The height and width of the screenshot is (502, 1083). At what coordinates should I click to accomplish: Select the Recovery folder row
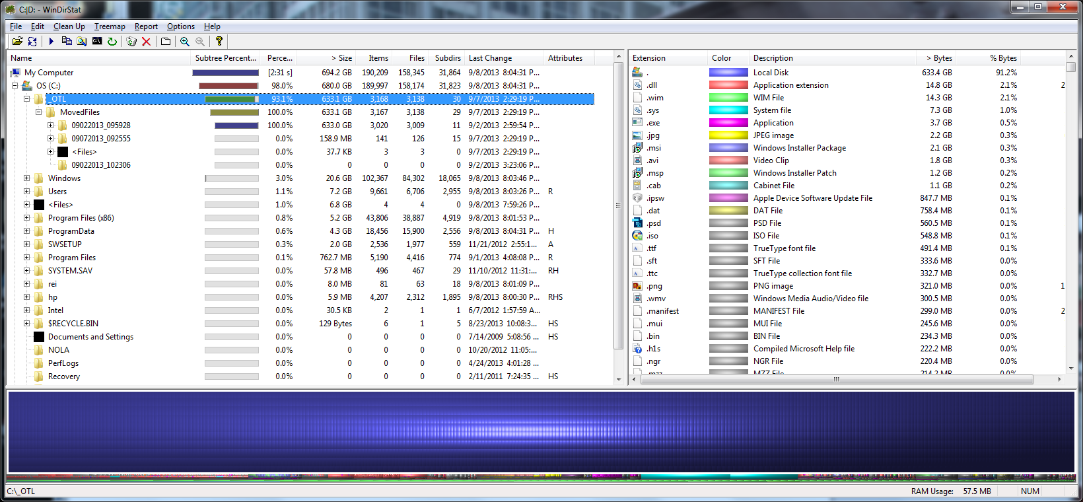(301, 377)
